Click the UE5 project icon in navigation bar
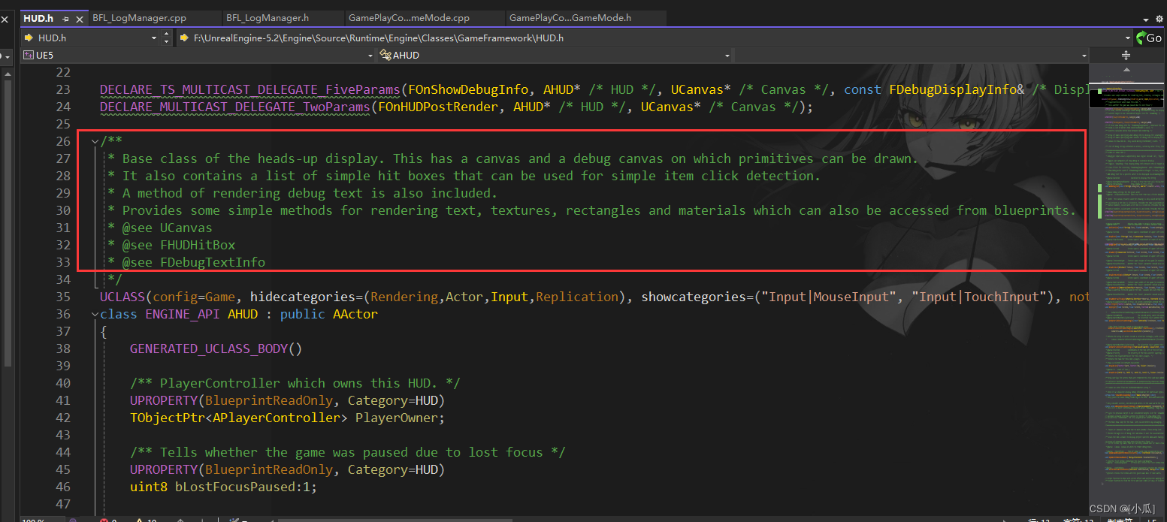 pyautogui.click(x=29, y=55)
